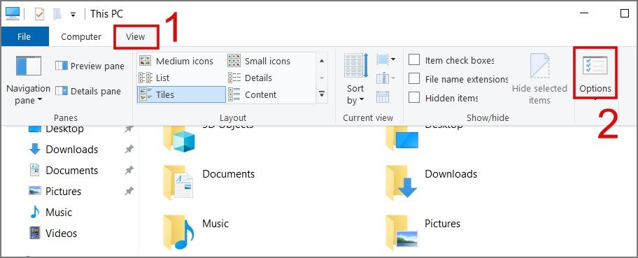Click the New folder quick access icon
This screenshot has width=638, height=258.
(57, 14)
